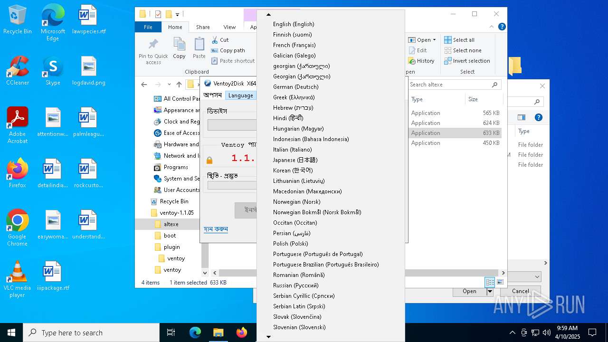Open the Bengali option menu in Ventoy2Disk
Screen dimensions: 608x342
coord(213,95)
